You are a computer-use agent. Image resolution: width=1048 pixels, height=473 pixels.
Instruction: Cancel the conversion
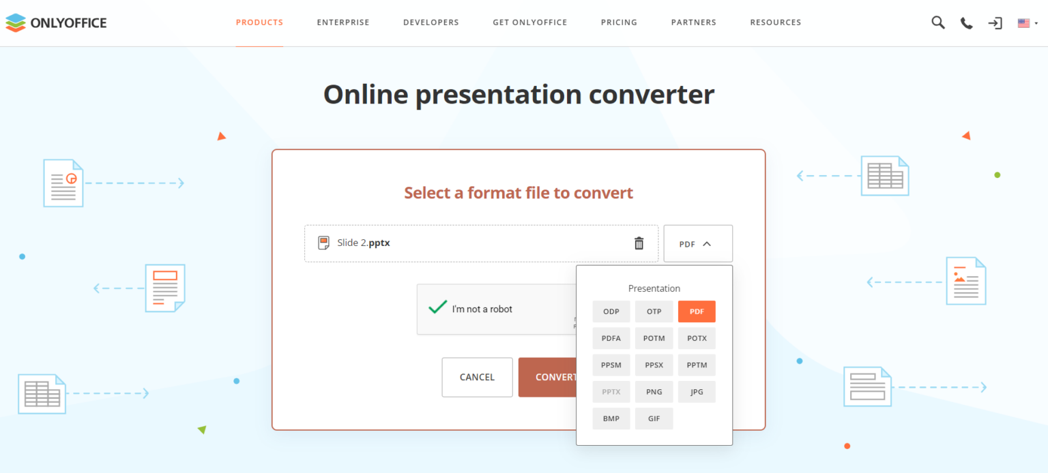click(x=477, y=377)
